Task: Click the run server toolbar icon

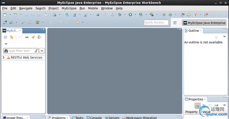Action: (x=11, y=22)
